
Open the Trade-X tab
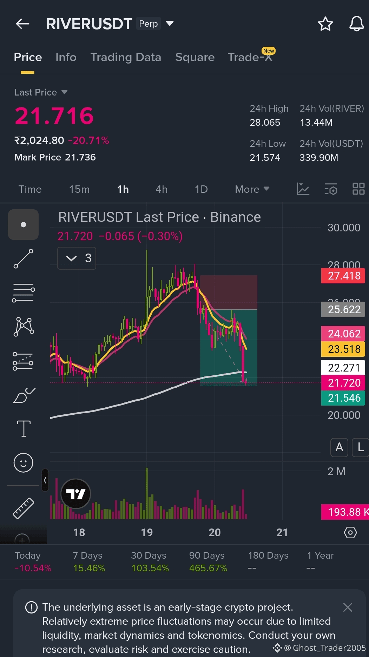pyautogui.click(x=250, y=57)
